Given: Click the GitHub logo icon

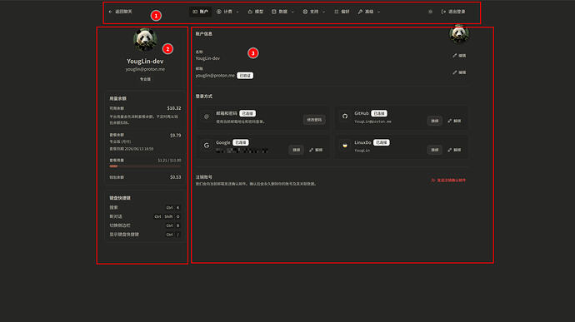Looking at the screenshot, I should tap(345, 116).
